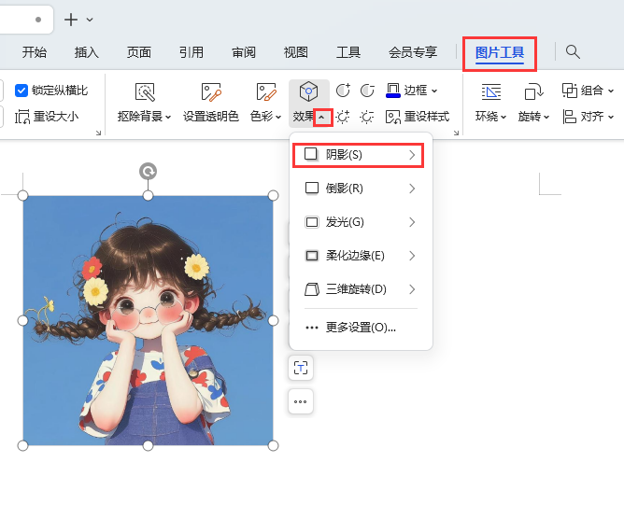The height and width of the screenshot is (518, 624).
Task: Click the 设置透明色 tool
Action: click(x=211, y=103)
